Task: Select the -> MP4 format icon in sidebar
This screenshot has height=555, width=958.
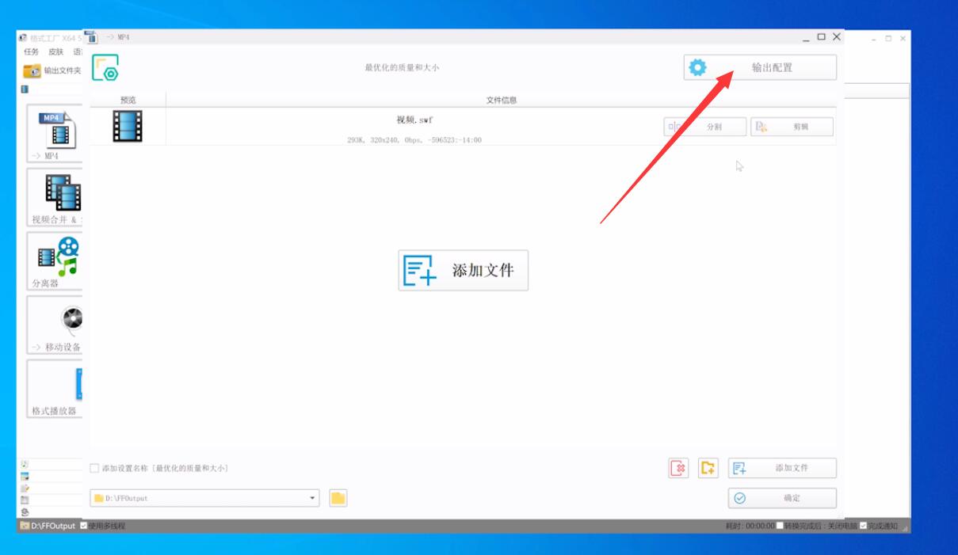Action: (x=55, y=133)
